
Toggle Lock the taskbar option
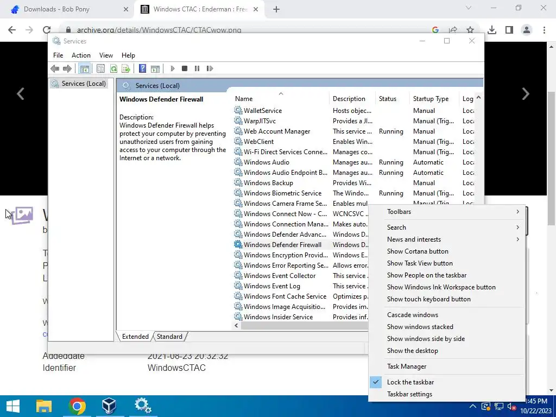pos(447,382)
